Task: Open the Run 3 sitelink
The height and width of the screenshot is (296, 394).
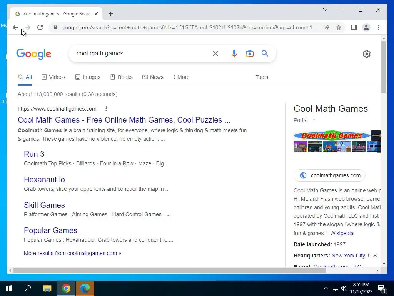Action: pos(34,154)
